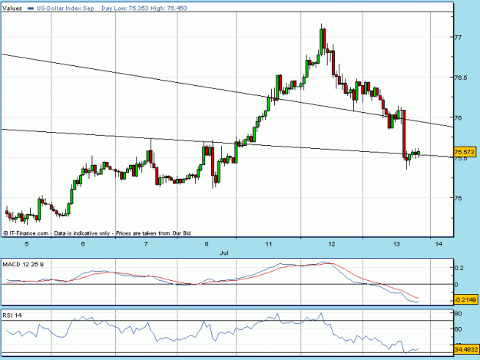
Task: Click RSI axis label 60
Action: pyautogui.click(x=458, y=329)
